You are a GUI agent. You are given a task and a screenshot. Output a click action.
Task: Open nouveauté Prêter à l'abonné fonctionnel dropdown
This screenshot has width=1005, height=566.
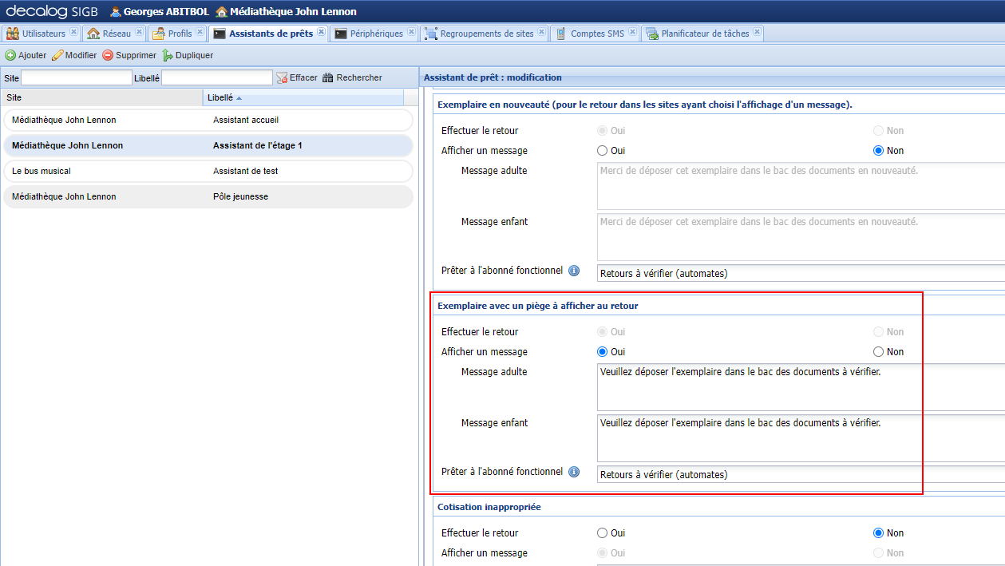click(x=798, y=274)
